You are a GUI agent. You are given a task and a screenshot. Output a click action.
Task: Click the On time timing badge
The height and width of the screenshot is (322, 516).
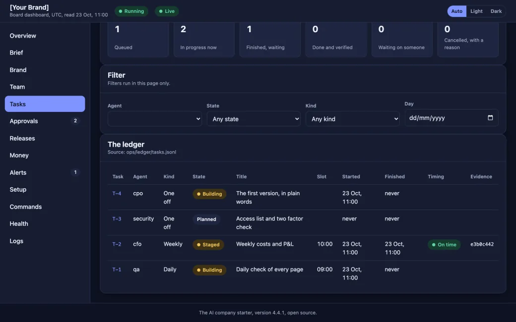point(444,244)
